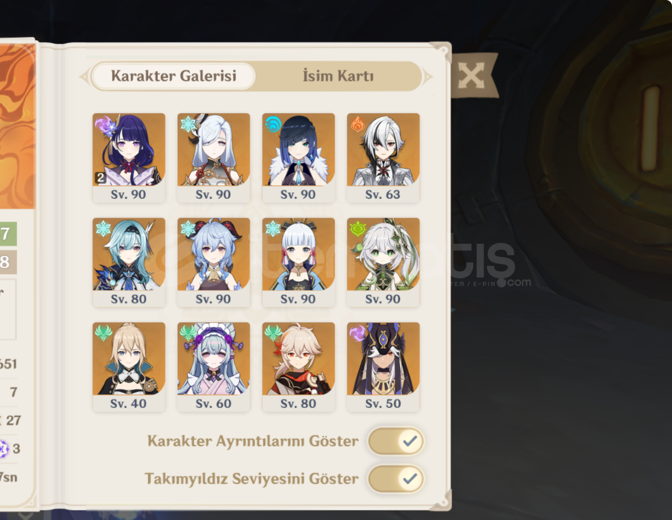
Task: Select teal-haired Cryo character at level 80
Action: pos(129,262)
